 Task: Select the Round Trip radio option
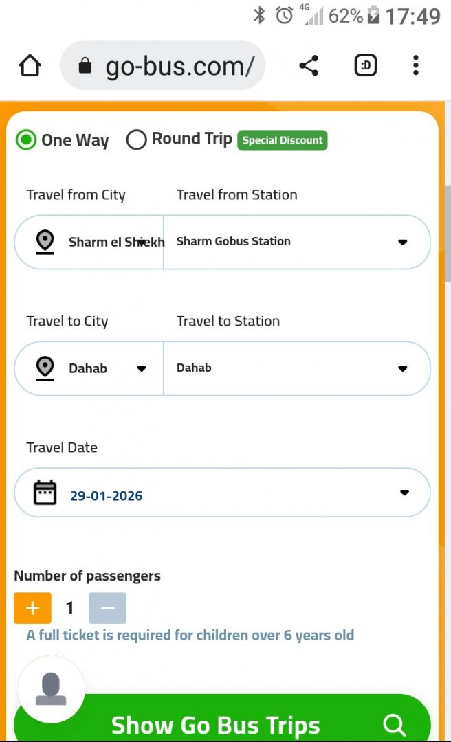pos(137,140)
